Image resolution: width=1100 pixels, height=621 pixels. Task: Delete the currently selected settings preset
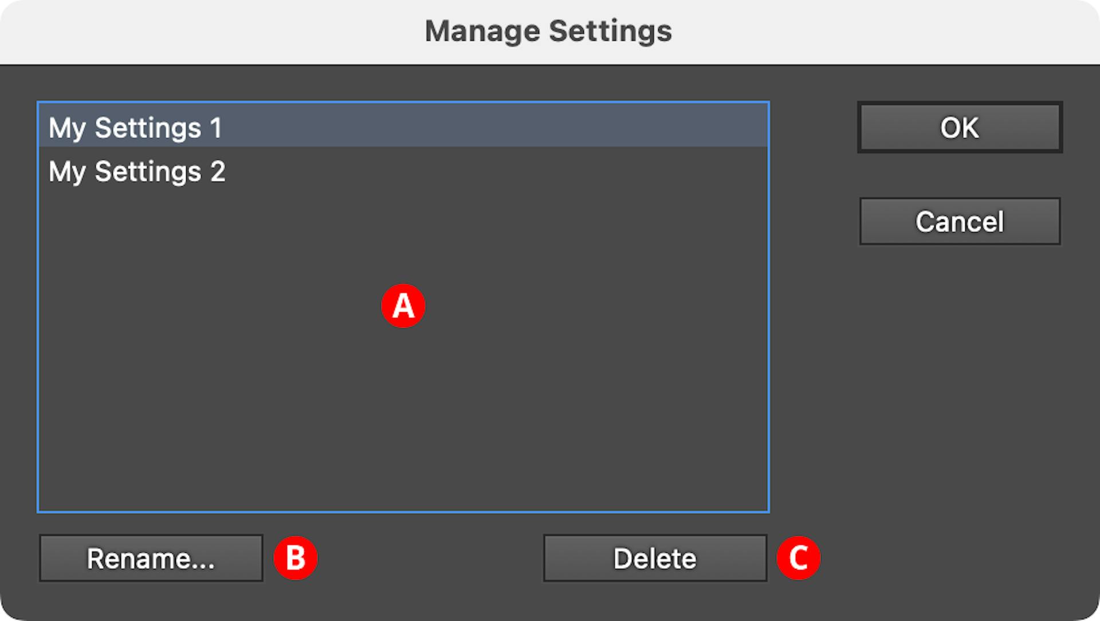(655, 558)
